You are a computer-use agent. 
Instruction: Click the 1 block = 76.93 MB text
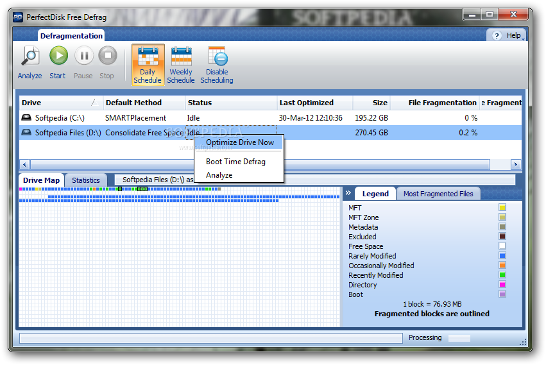coord(432,304)
